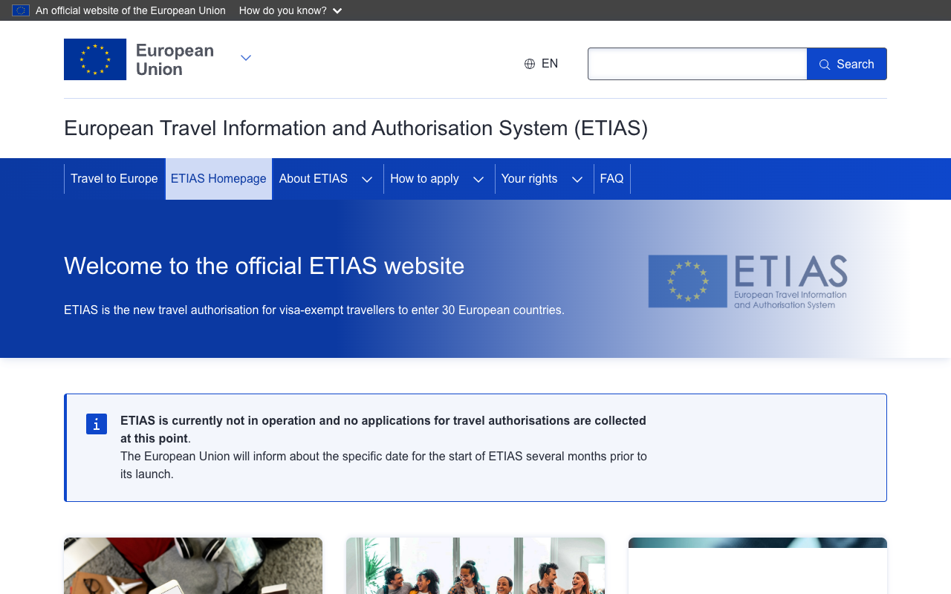Open the About ETIAS menu item
This screenshot has height=594, width=951.
(314, 179)
